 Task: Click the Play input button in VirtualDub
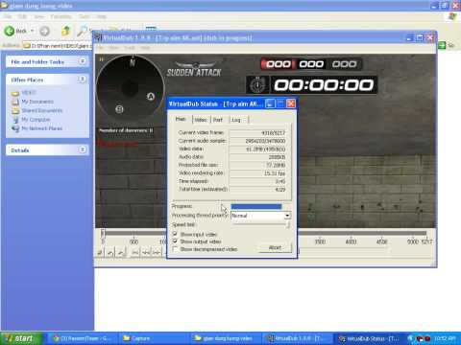(x=110, y=253)
